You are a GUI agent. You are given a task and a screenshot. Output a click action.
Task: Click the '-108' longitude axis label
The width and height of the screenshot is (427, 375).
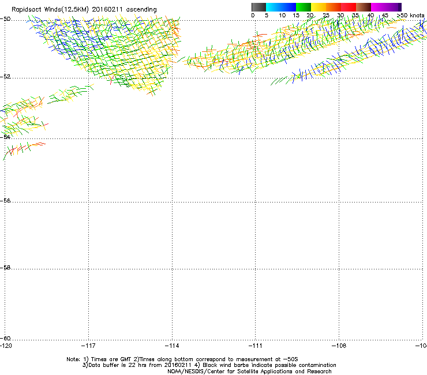click(x=339, y=346)
